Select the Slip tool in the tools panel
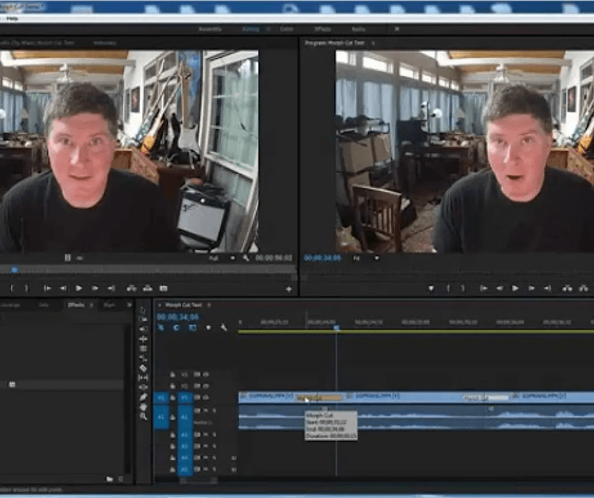This screenshot has height=498, width=594. pos(143,378)
